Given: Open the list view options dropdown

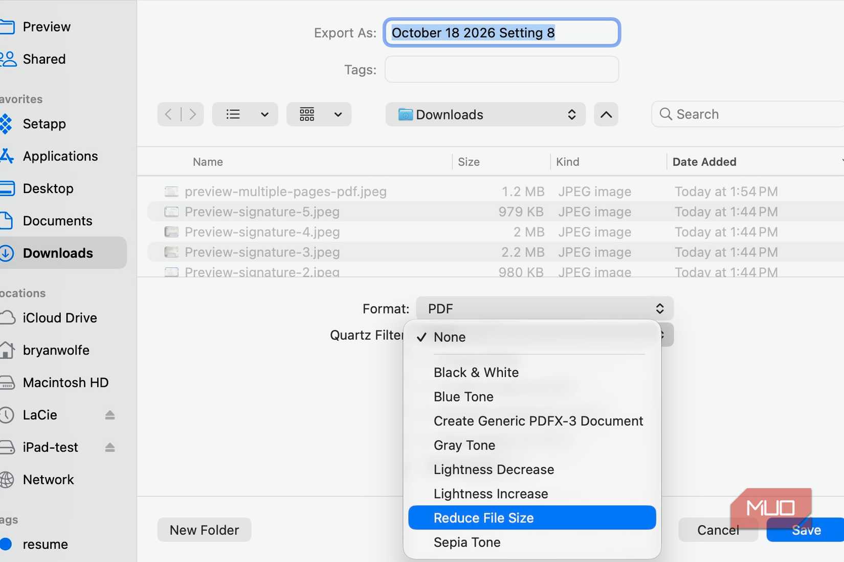Looking at the screenshot, I should tap(245, 114).
